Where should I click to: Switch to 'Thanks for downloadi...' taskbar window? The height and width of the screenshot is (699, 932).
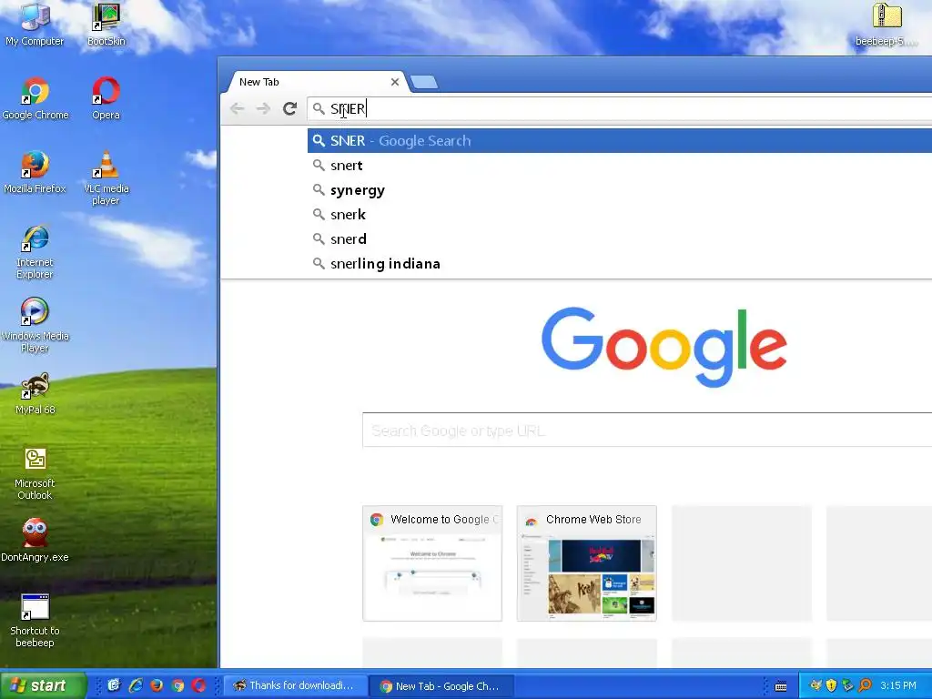point(294,685)
